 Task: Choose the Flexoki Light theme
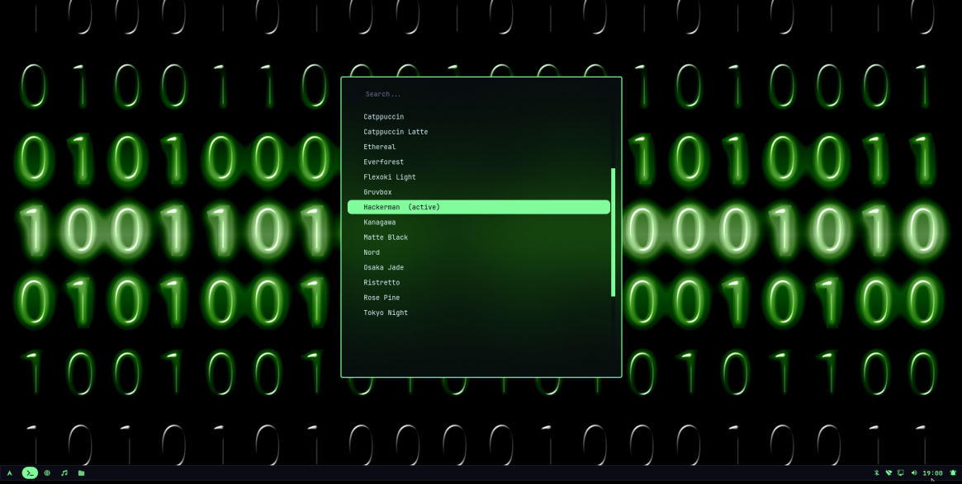(x=390, y=177)
